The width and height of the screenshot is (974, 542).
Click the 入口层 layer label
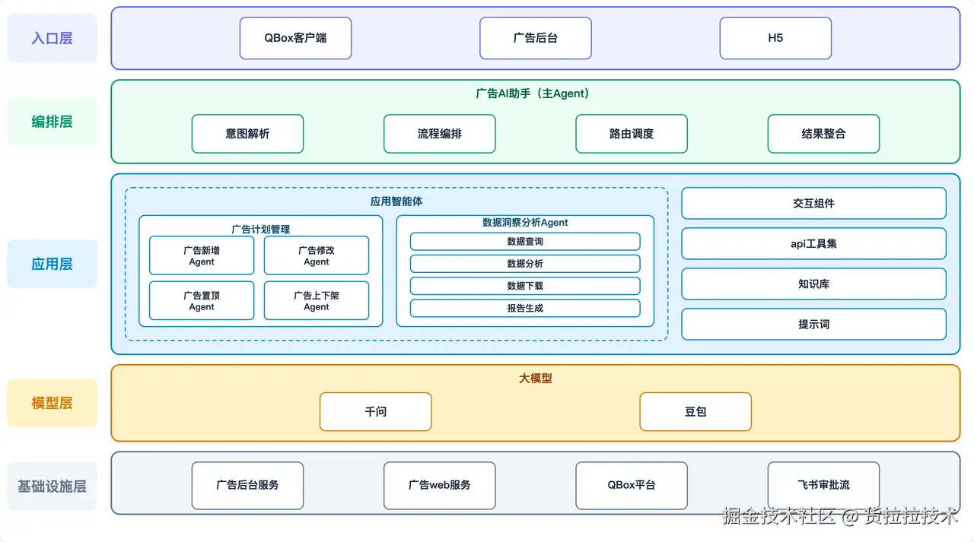[x=52, y=38]
